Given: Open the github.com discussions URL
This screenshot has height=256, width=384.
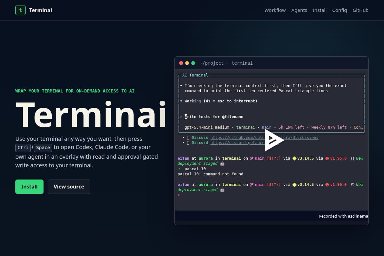Looking at the screenshot, I should click(x=264, y=138).
